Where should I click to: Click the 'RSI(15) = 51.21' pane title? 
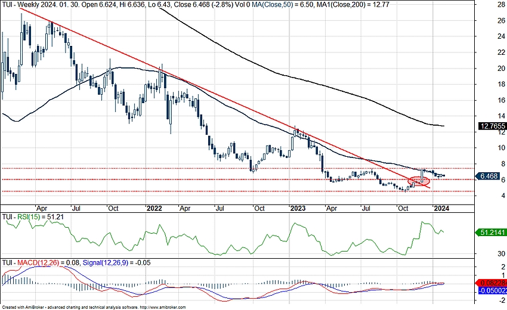[x=41, y=216]
